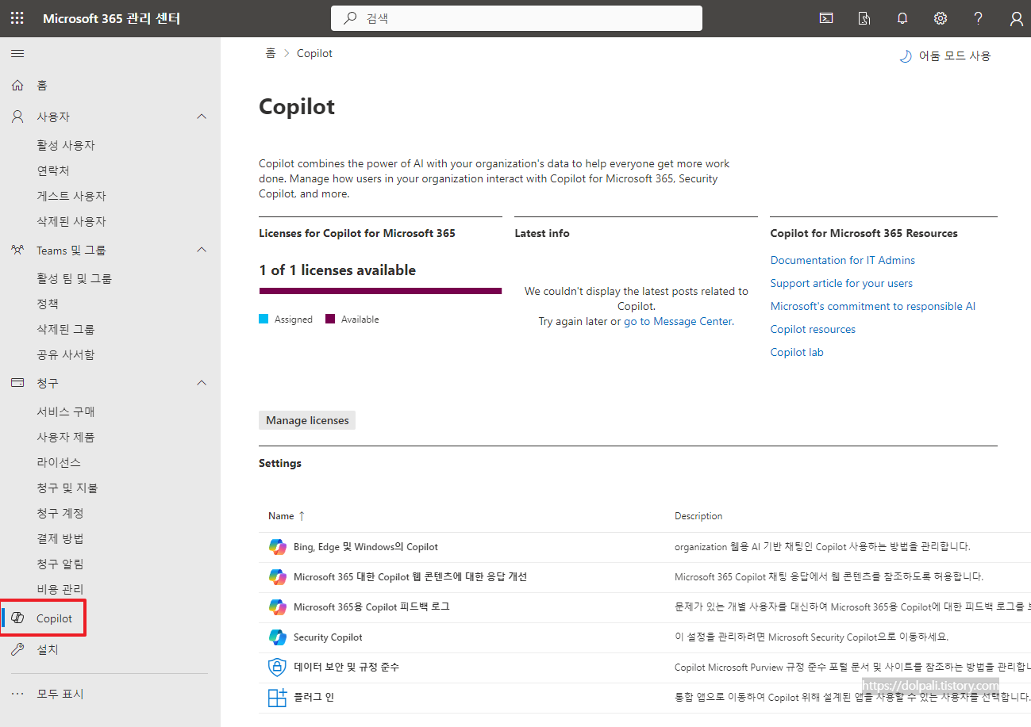The width and height of the screenshot is (1031, 727).
Task: Open 연락처 in sidebar
Action: point(53,170)
